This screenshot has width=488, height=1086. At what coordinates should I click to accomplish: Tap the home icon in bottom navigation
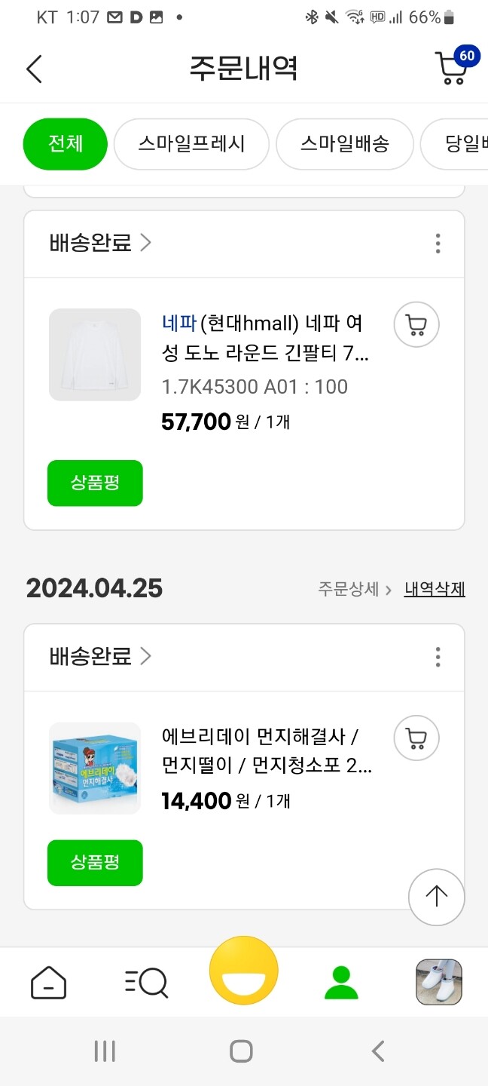48,982
